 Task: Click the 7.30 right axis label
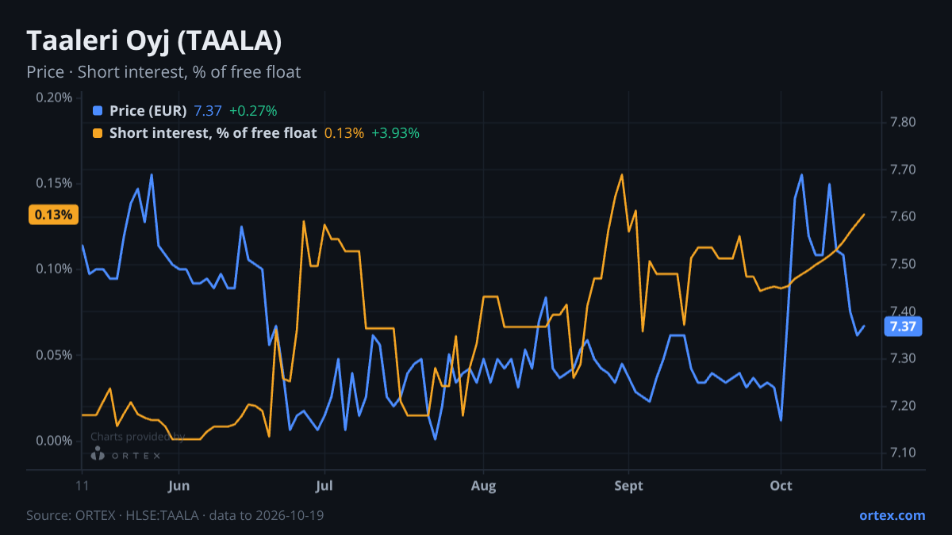(903, 358)
